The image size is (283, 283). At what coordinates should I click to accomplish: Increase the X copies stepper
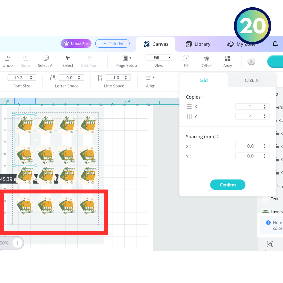click(x=265, y=105)
